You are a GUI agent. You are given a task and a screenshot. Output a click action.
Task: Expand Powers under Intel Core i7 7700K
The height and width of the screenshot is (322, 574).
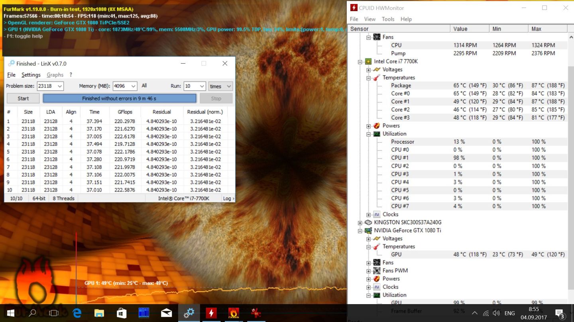[369, 126]
